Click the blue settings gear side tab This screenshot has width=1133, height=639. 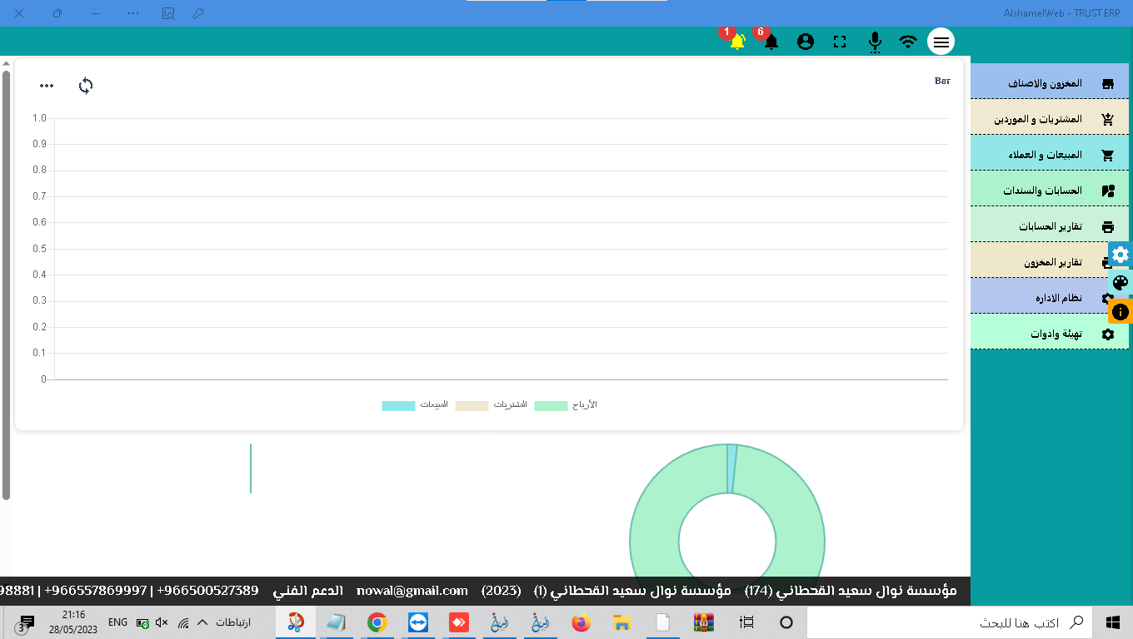pyautogui.click(x=1121, y=255)
